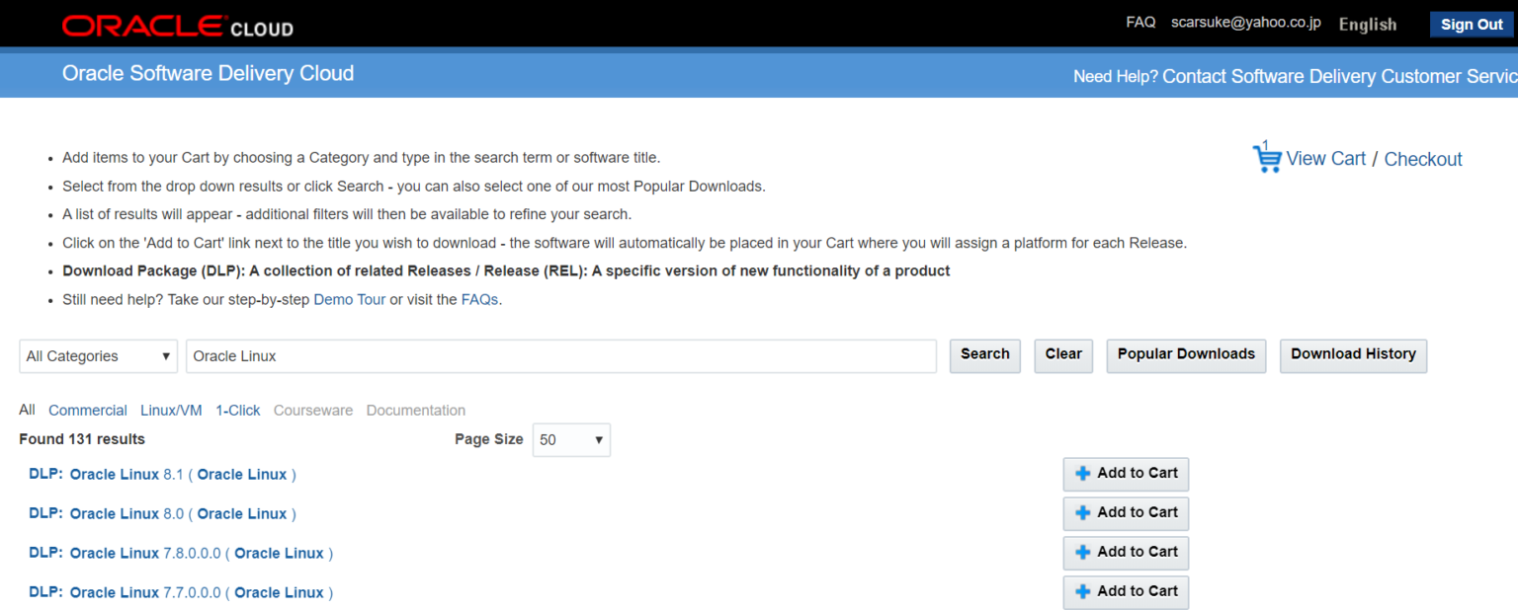Open the 1-Click filter
Image resolution: width=1518 pixels, height=610 pixels.
pos(237,410)
